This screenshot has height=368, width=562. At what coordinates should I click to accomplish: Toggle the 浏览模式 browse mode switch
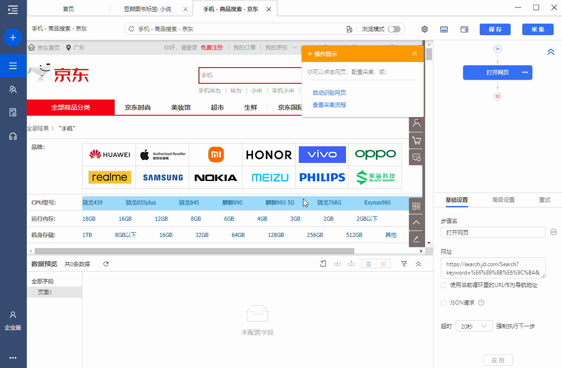[394, 29]
